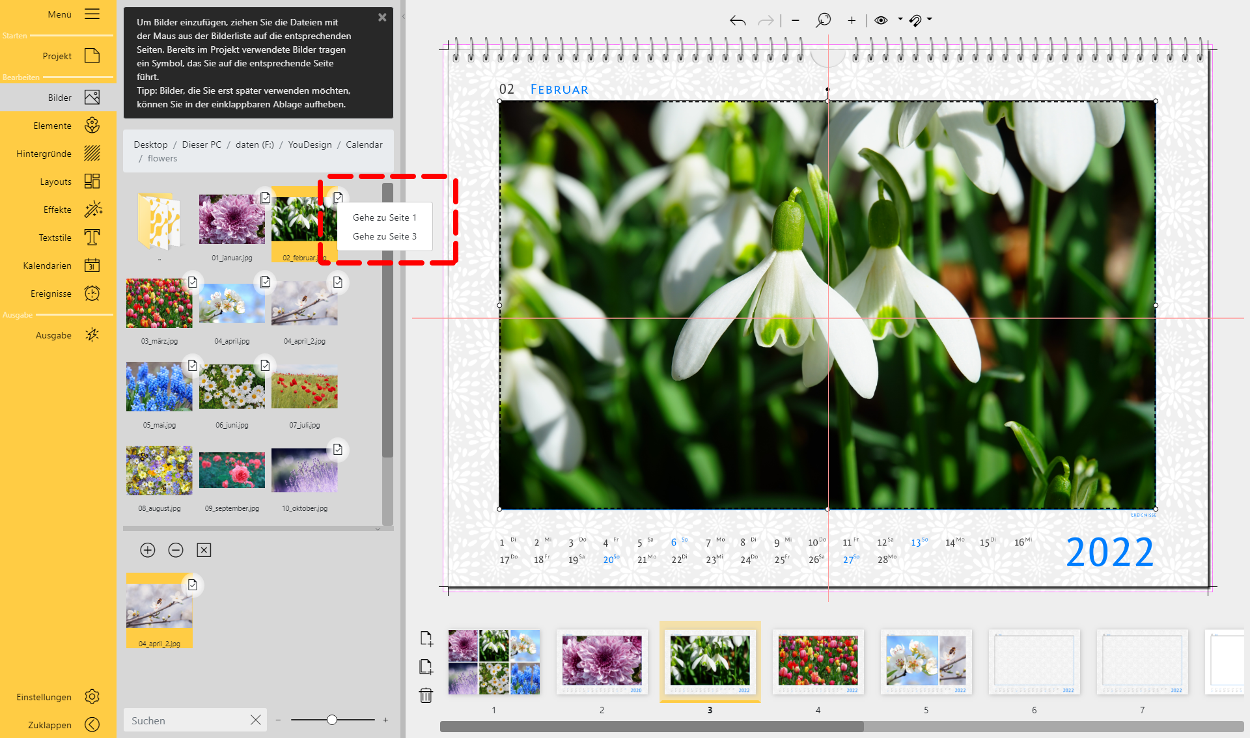
Task: Click the add new page icon
Action: pos(426,638)
